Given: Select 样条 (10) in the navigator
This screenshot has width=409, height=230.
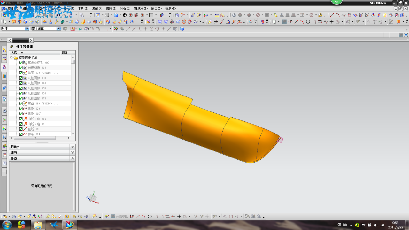Looking at the screenshot, I should tap(35, 114).
